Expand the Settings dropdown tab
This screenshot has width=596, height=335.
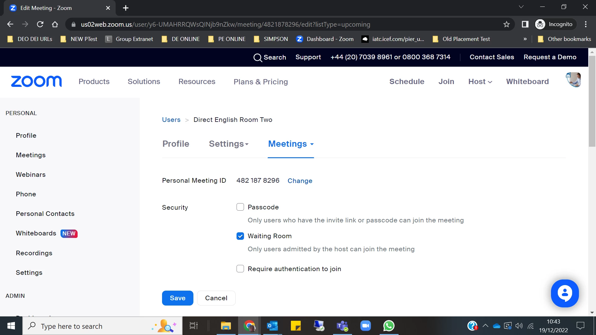point(229,144)
